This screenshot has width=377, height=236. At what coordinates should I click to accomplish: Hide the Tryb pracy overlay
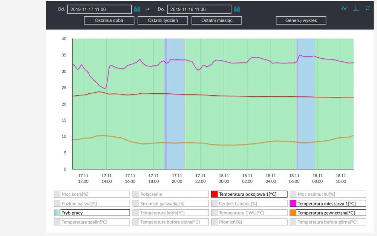pyautogui.click(x=92, y=213)
